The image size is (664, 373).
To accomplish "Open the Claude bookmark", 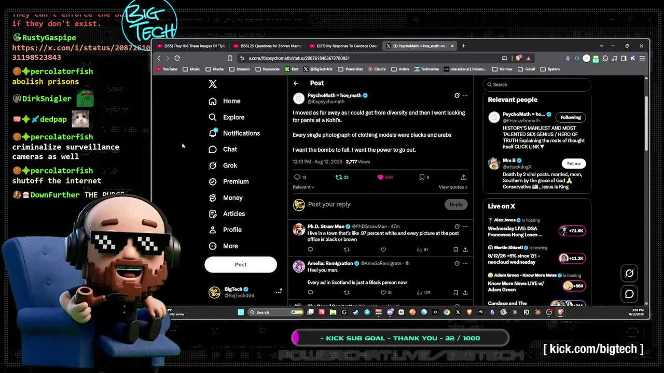I will pyautogui.click(x=376, y=69).
